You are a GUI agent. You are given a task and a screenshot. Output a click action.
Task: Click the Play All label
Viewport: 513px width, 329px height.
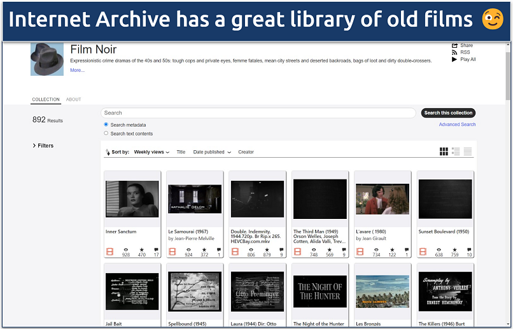(468, 59)
